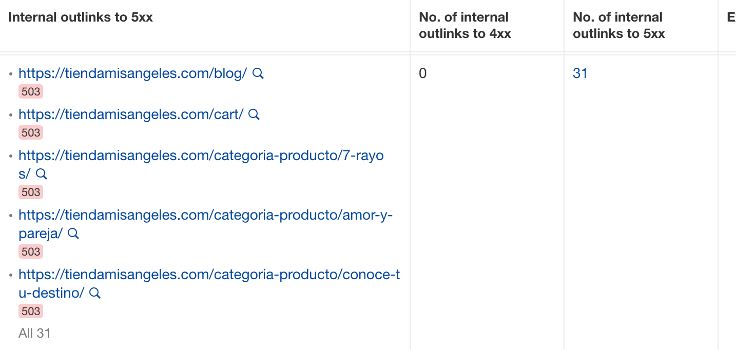Open the categoria-producto/amor-y-pareja link
This screenshot has width=736, height=350.
pos(206,224)
